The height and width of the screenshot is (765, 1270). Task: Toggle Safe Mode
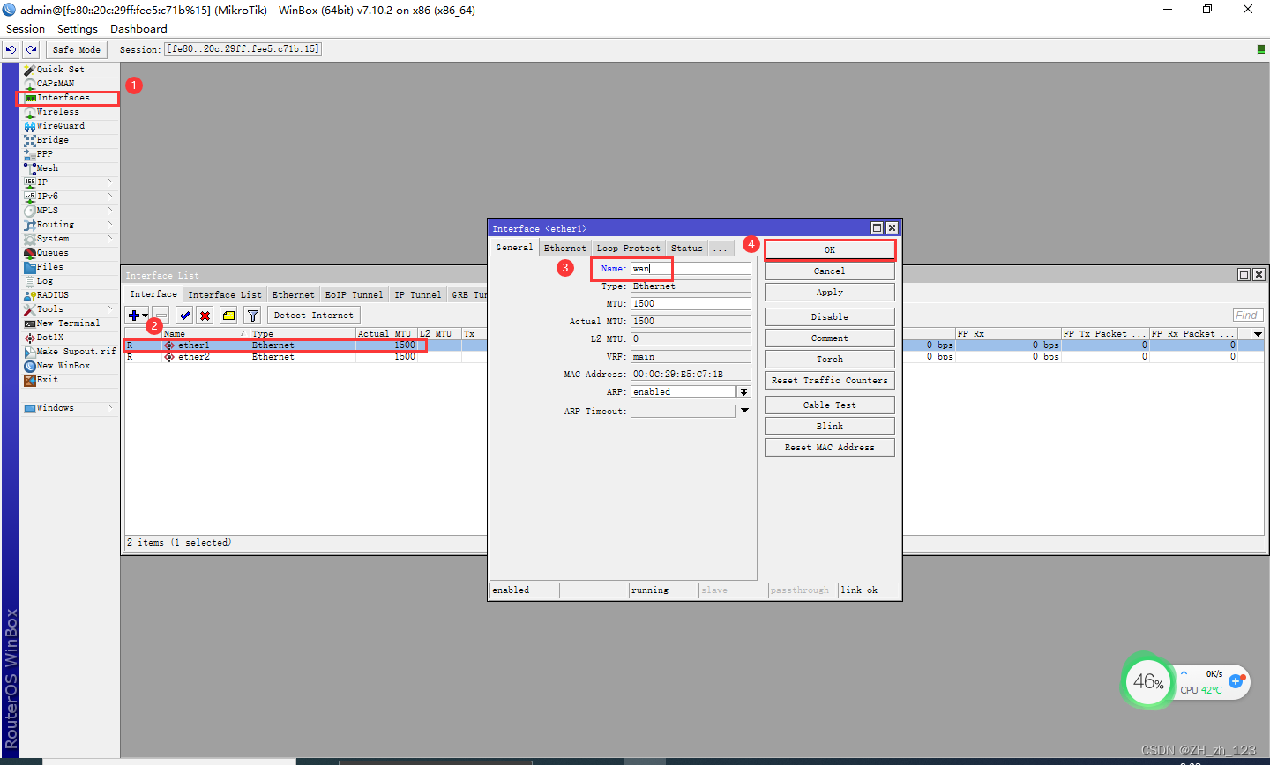(77, 49)
